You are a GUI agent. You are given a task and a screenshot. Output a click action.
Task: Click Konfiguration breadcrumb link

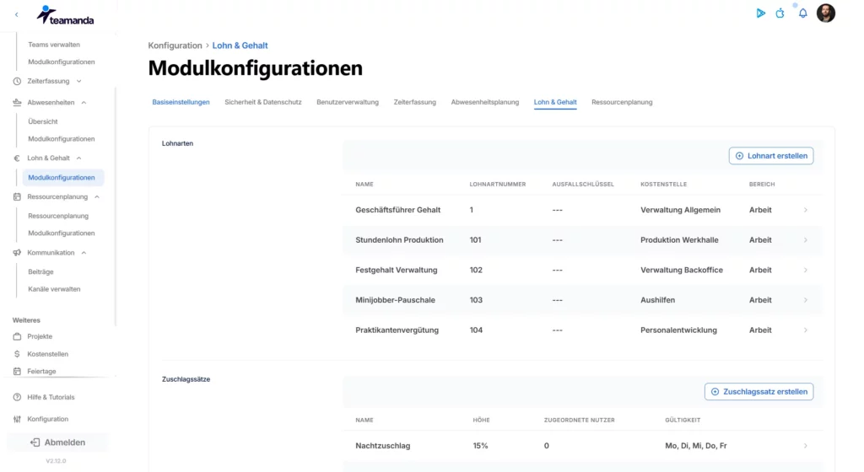point(175,46)
